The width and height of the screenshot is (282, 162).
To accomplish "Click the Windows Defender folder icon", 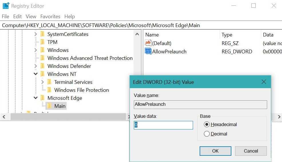I will click(42, 66).
